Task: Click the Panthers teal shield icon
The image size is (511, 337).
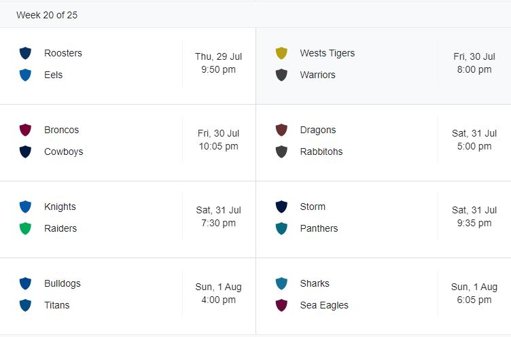Action: tap(281, 228)
